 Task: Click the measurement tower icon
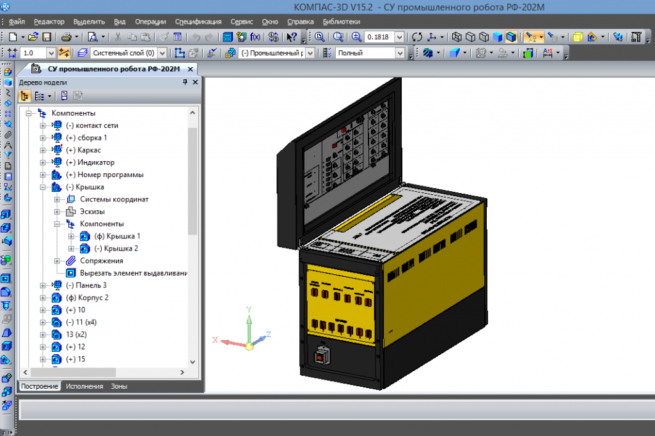coord(636,36)
